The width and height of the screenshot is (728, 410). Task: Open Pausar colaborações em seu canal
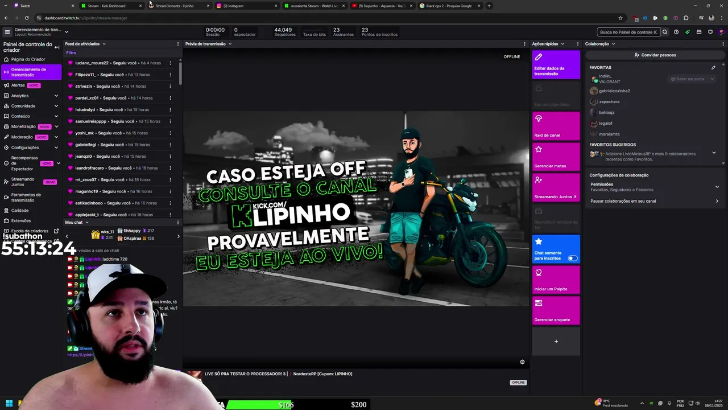[655, 201]
